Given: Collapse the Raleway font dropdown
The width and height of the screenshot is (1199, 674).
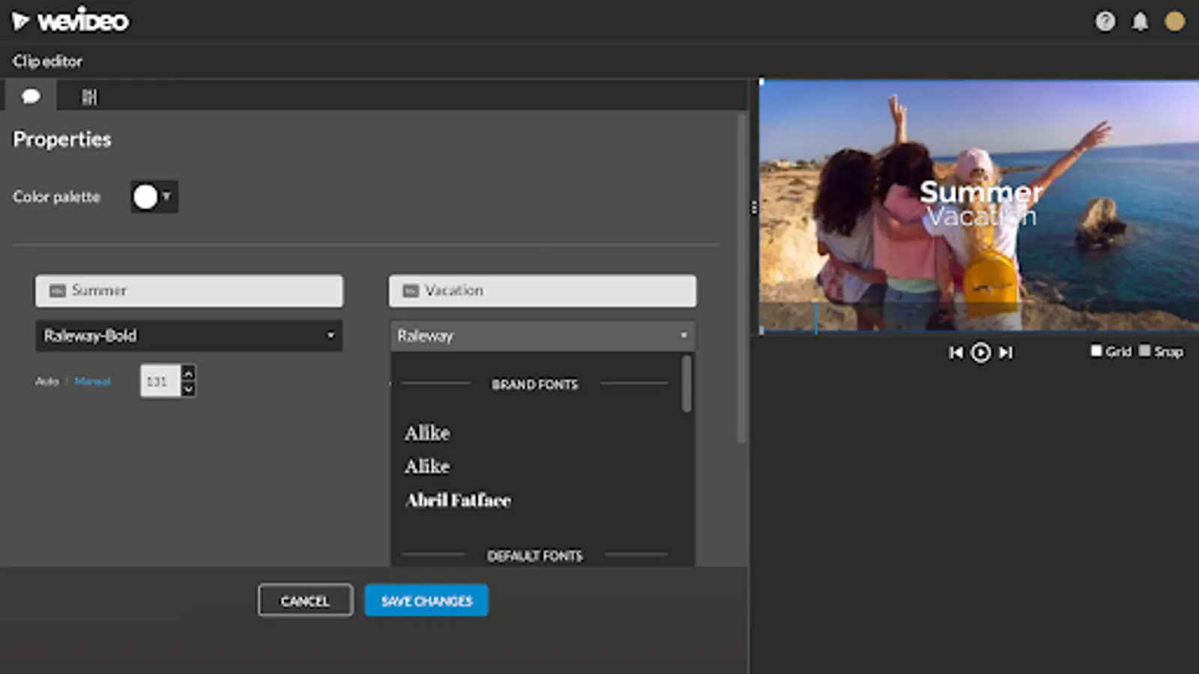Looking at the screenshot, I should click(542, 336).
